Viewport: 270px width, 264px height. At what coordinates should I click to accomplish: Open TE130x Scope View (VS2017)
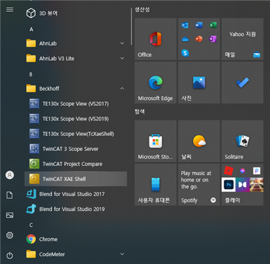76,104
